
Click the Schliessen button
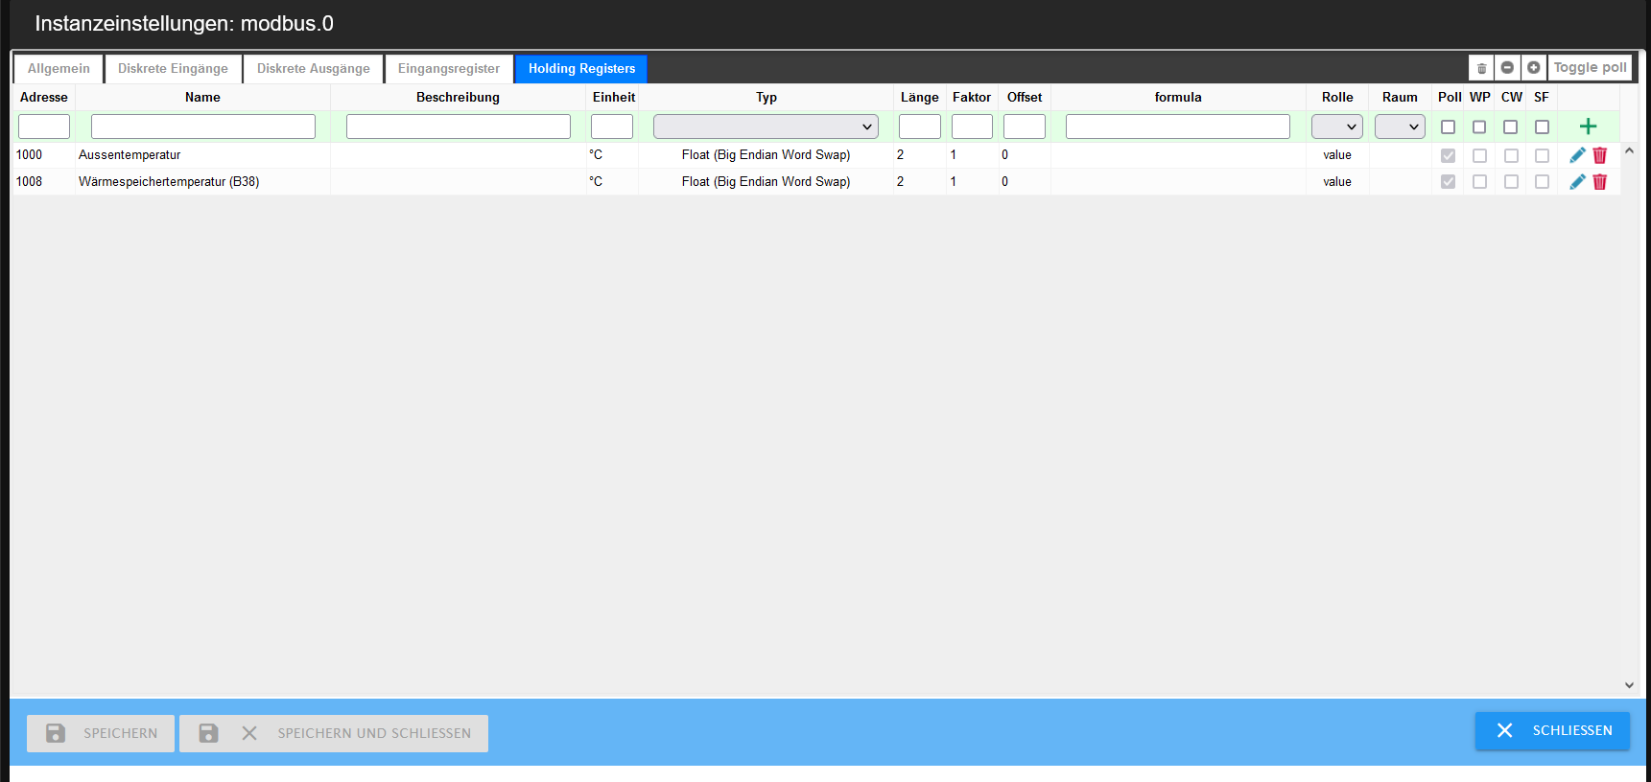1552,730
